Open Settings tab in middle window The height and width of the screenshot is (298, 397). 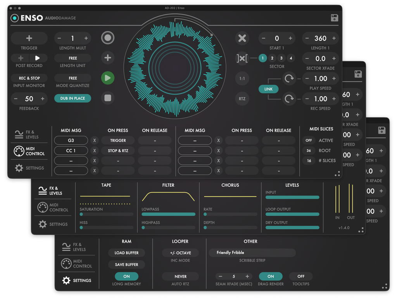click(x=53, y=224)
